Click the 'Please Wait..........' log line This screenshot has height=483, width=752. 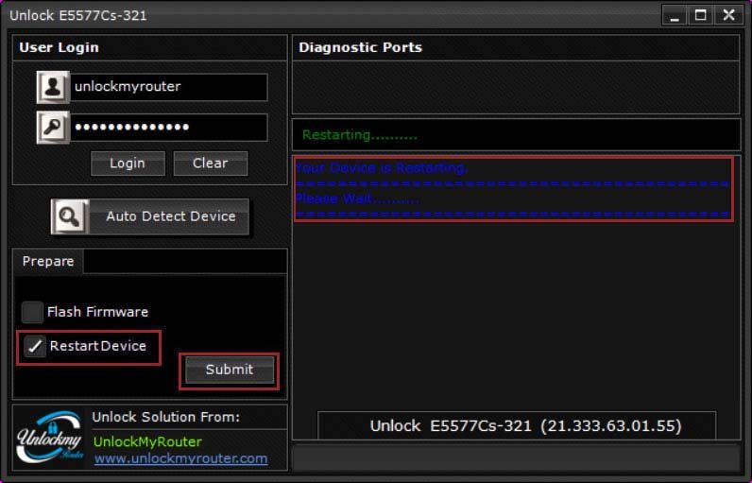(357, 198)
